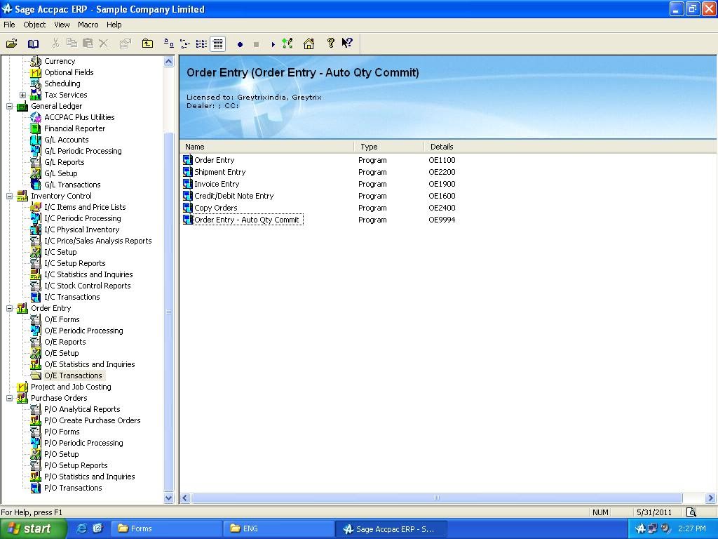Select Order Entry - Auto Qty Commit
The height and width of the screenshot is (539, 718).
(x=246, y=220)
